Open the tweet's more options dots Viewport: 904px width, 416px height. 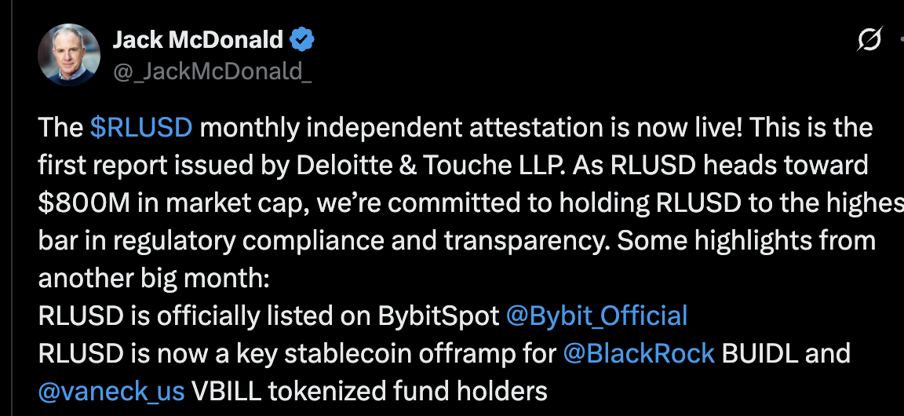tap(900, 38)
